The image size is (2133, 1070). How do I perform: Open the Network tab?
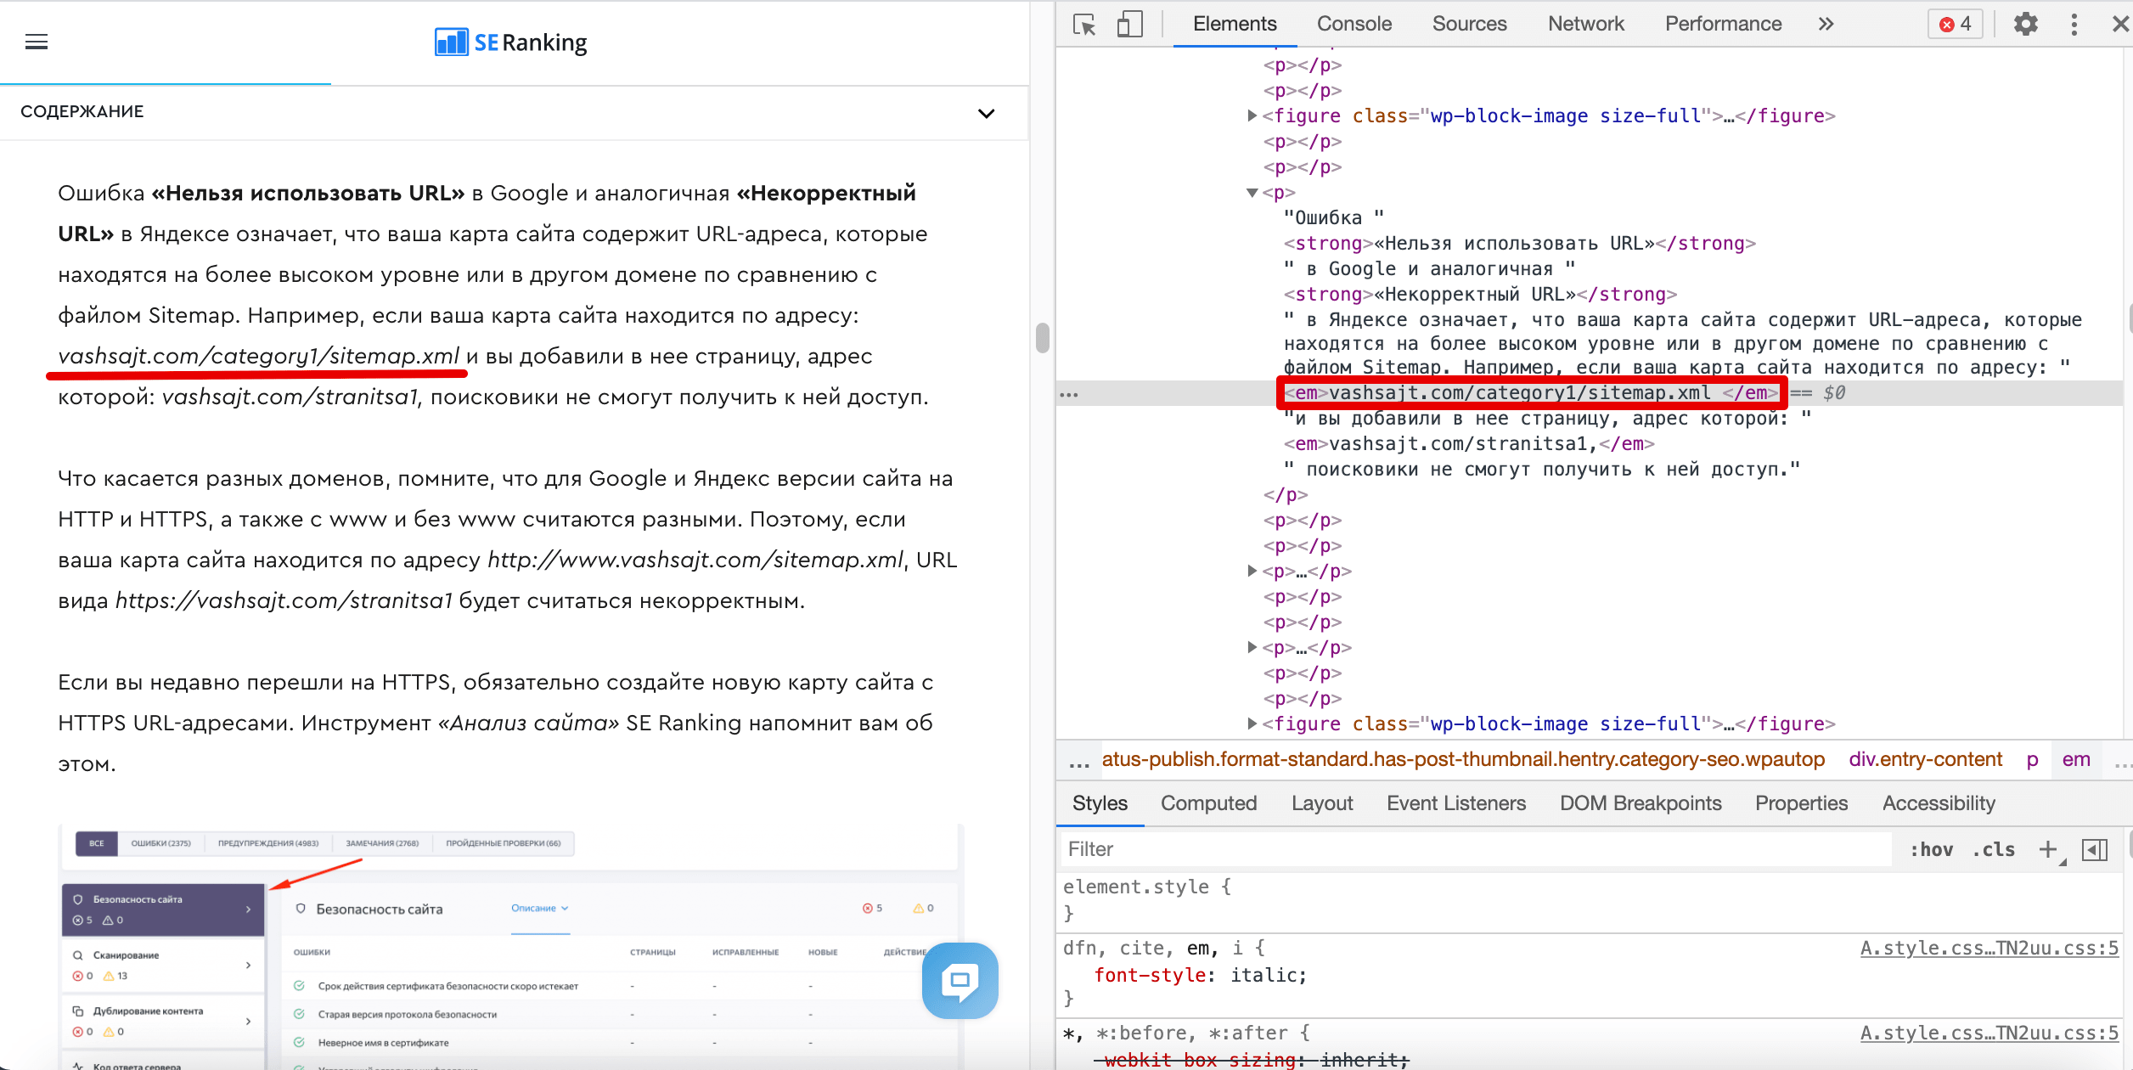1586,24
